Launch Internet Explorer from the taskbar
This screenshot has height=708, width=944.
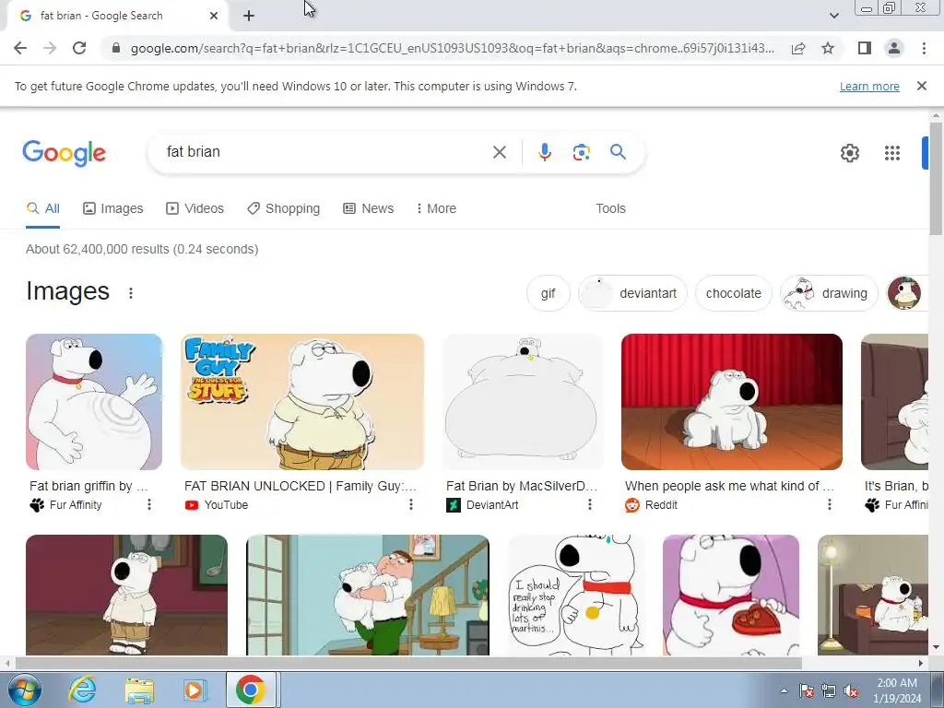click(x=82, y=690)
